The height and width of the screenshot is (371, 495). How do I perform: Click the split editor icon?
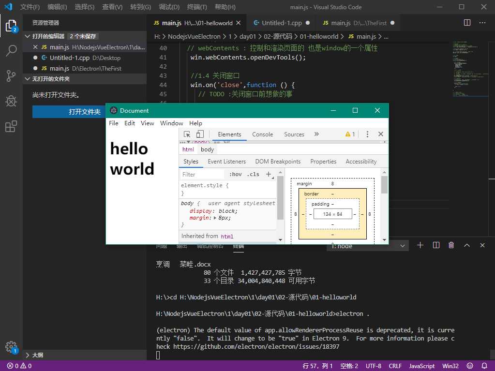[467, 23]
